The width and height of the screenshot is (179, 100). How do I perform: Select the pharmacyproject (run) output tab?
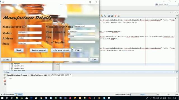coord(60,75)
